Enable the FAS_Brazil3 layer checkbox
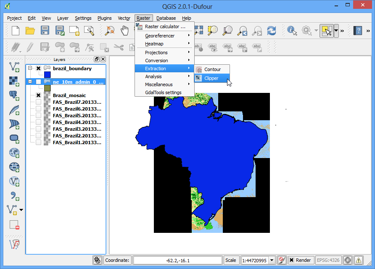 tap(38, 129)
